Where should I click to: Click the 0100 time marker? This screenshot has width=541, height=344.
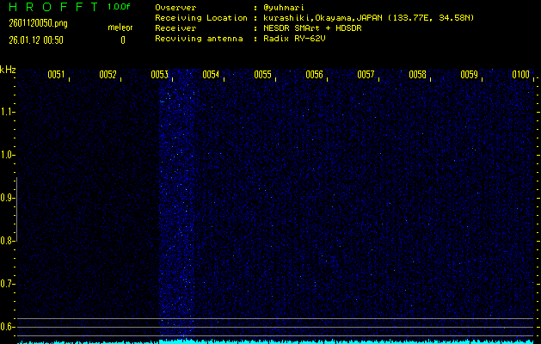pyautogui.click(x=520, y=75)
